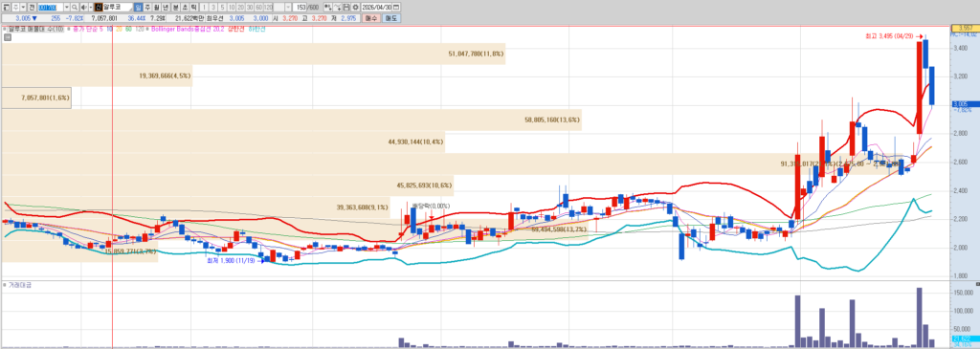Click the layout panel icon at toolbar start
Image resolution: width=980 pixels, height=349 pixels.
coord(7,7)
